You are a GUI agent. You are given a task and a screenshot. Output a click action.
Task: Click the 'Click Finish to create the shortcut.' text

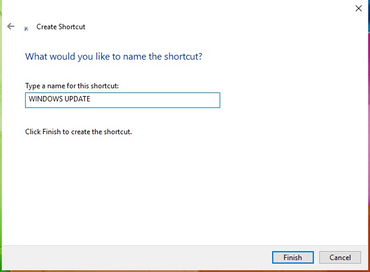click(78, 132)
